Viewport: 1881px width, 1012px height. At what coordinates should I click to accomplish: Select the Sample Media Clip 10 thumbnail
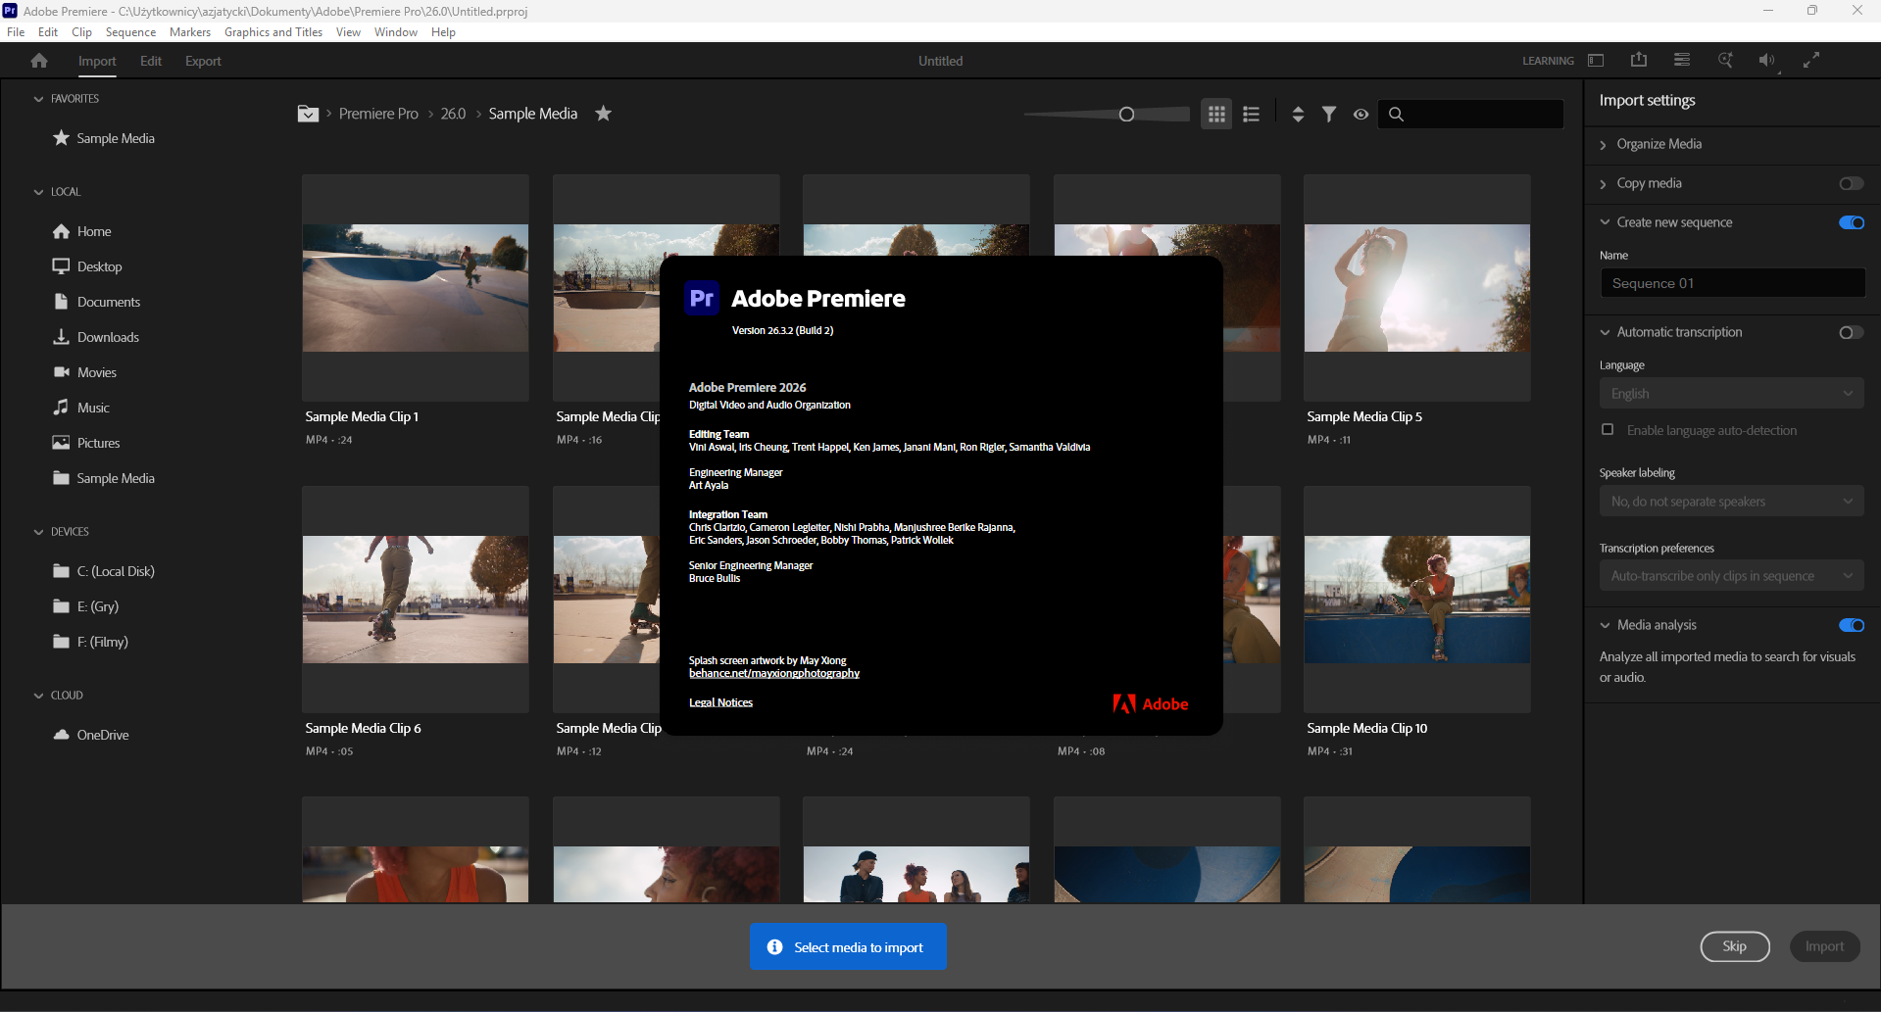coord(1417,600)
